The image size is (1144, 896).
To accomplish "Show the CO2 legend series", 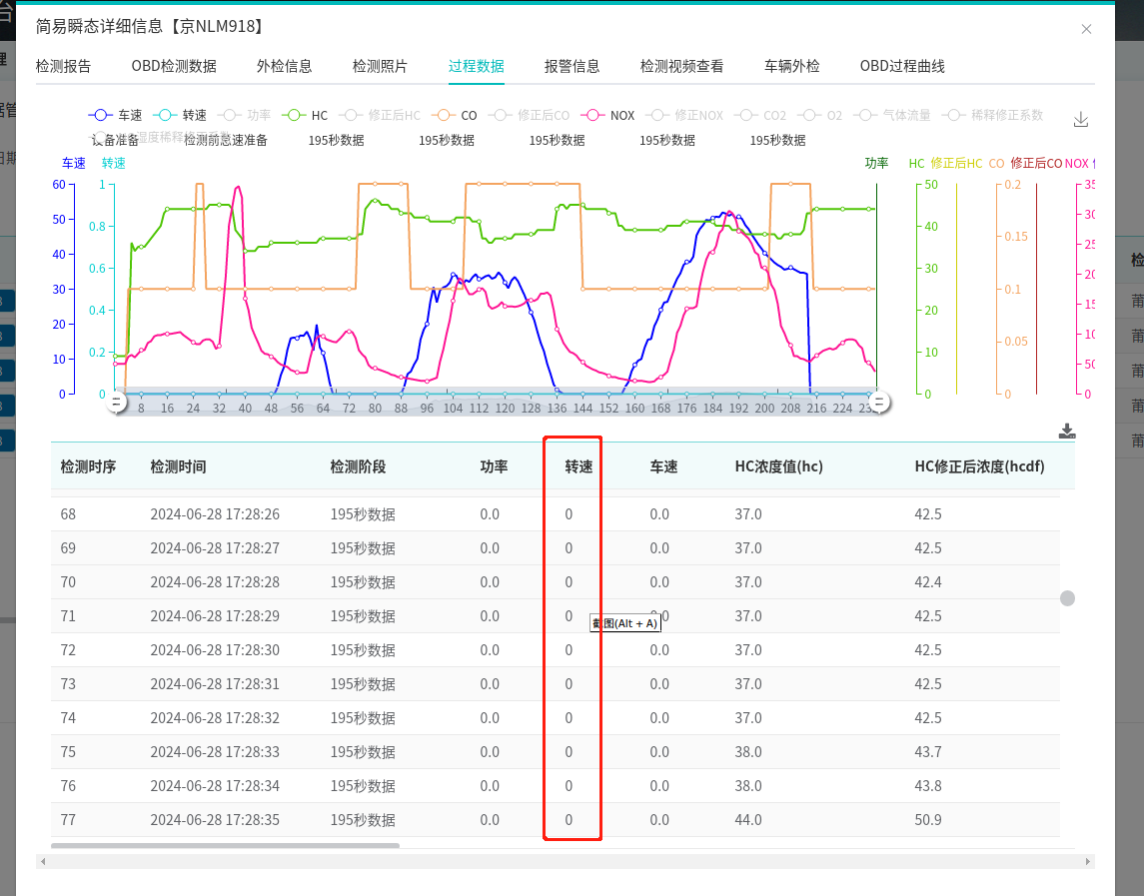I will tap(761, 116).
